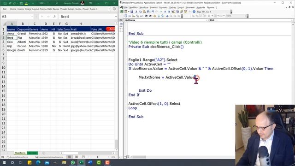Adjust the Excel zoom slider
This screenshot has width=295, height=166.
click(97, 157)
